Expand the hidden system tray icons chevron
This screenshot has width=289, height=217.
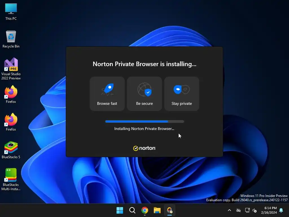pos(229,210)
